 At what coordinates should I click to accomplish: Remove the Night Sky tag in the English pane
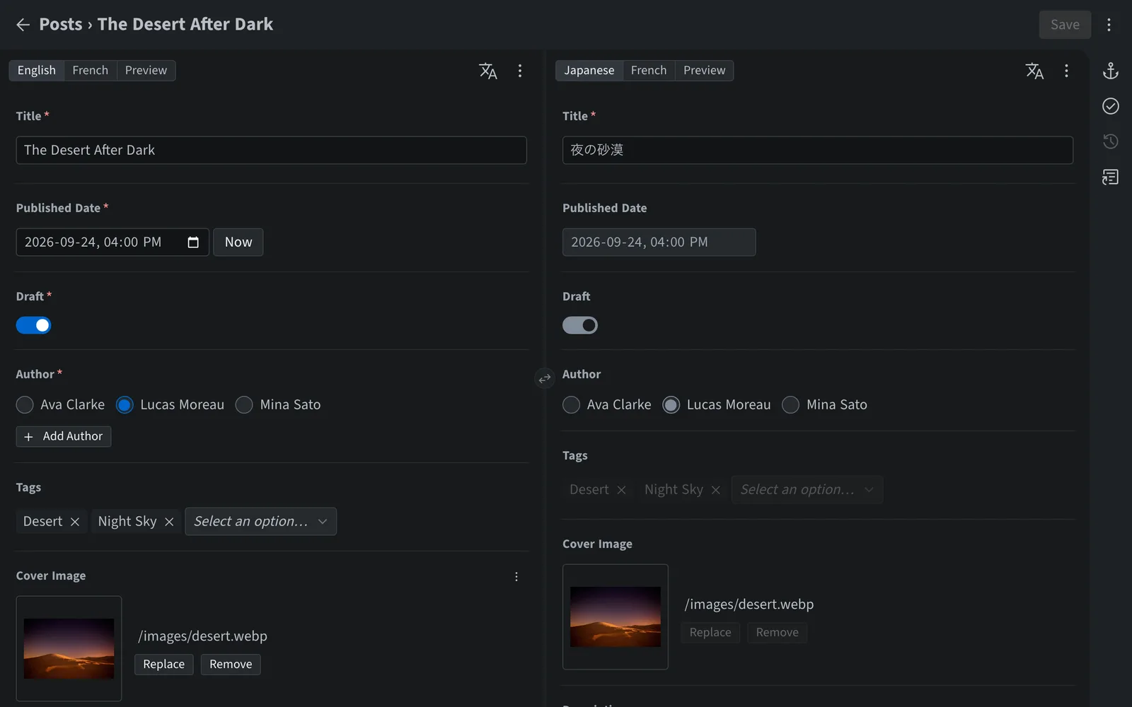(169, 522)
